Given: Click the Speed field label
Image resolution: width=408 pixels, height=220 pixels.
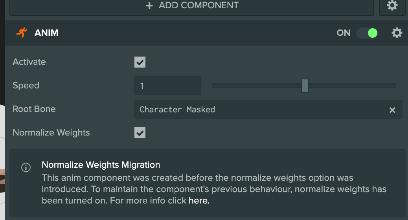Looking at the screenshot, I should (26, 86).
